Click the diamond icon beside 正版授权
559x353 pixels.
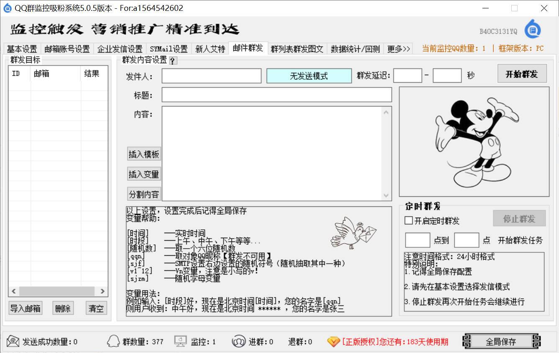333,342
